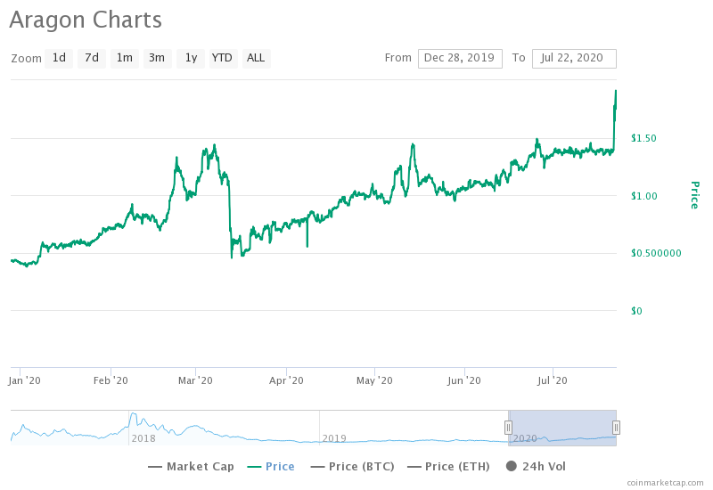Set zoom range to 3m
Screen dimensions: 713x490
[158, 58]
